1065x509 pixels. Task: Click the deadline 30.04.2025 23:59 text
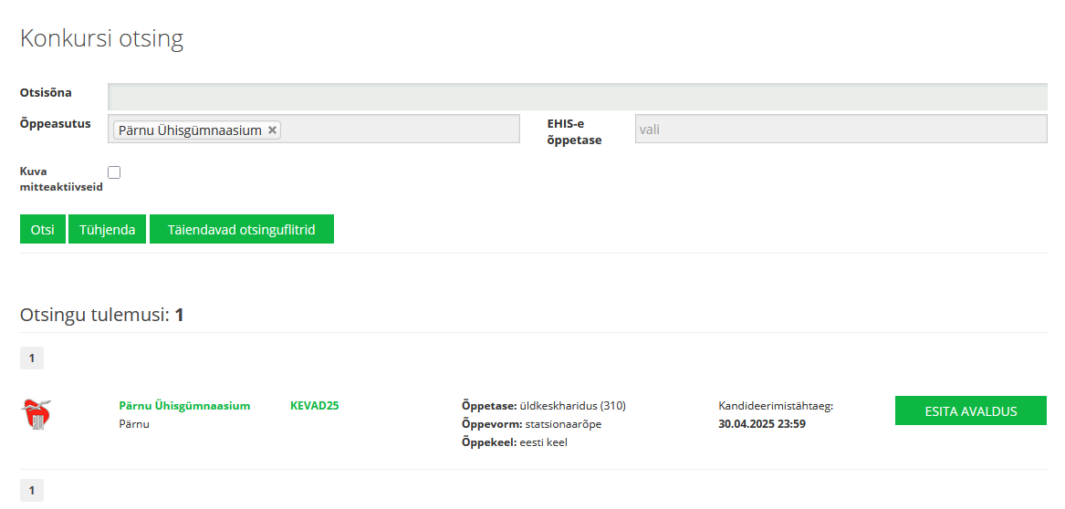point(762,425)
